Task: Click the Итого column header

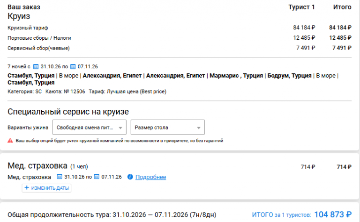Action: click(342, 7)
